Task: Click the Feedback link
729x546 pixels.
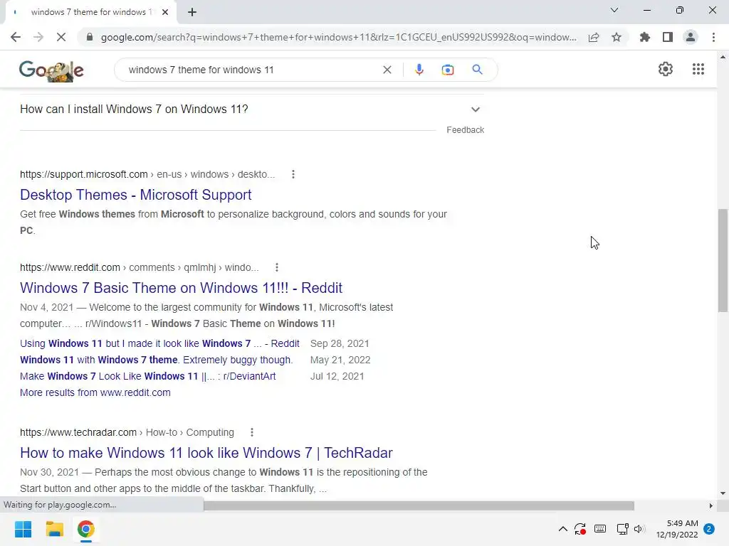Action: click(465, 130)
